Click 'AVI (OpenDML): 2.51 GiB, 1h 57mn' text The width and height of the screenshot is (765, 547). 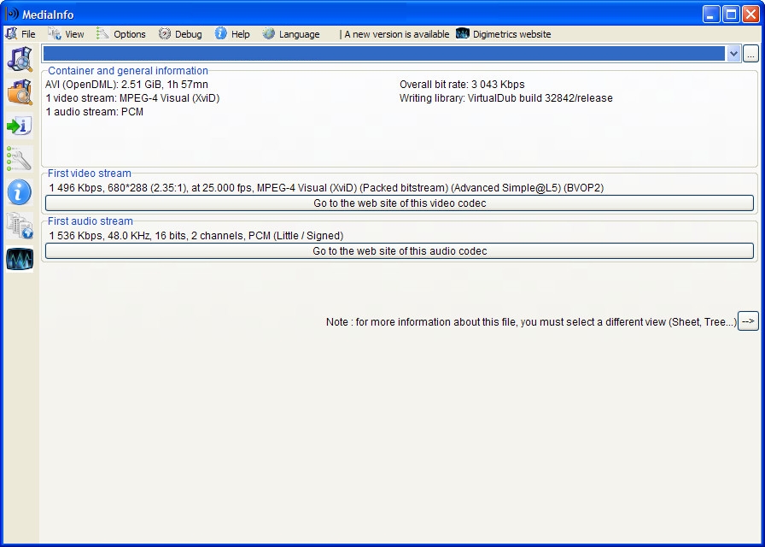tap(127, 85)
